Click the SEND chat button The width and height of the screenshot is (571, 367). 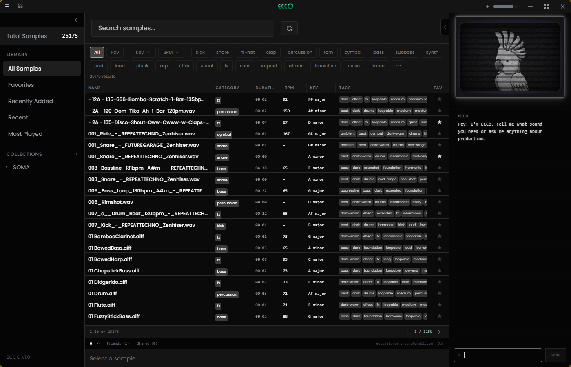(x=556, y=355)
